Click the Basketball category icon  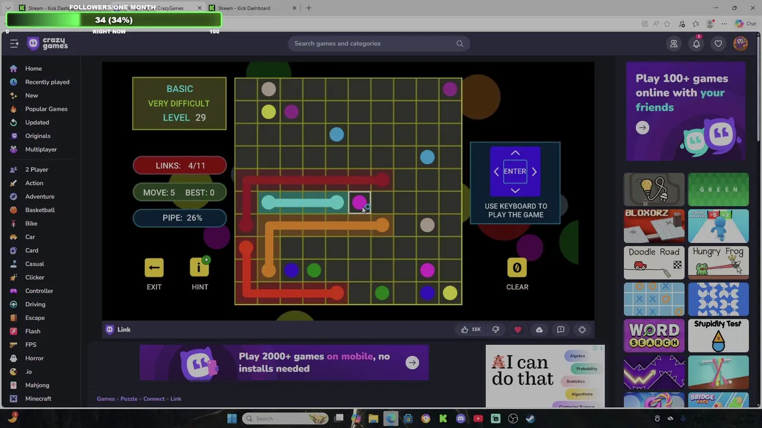pos(14,210)
